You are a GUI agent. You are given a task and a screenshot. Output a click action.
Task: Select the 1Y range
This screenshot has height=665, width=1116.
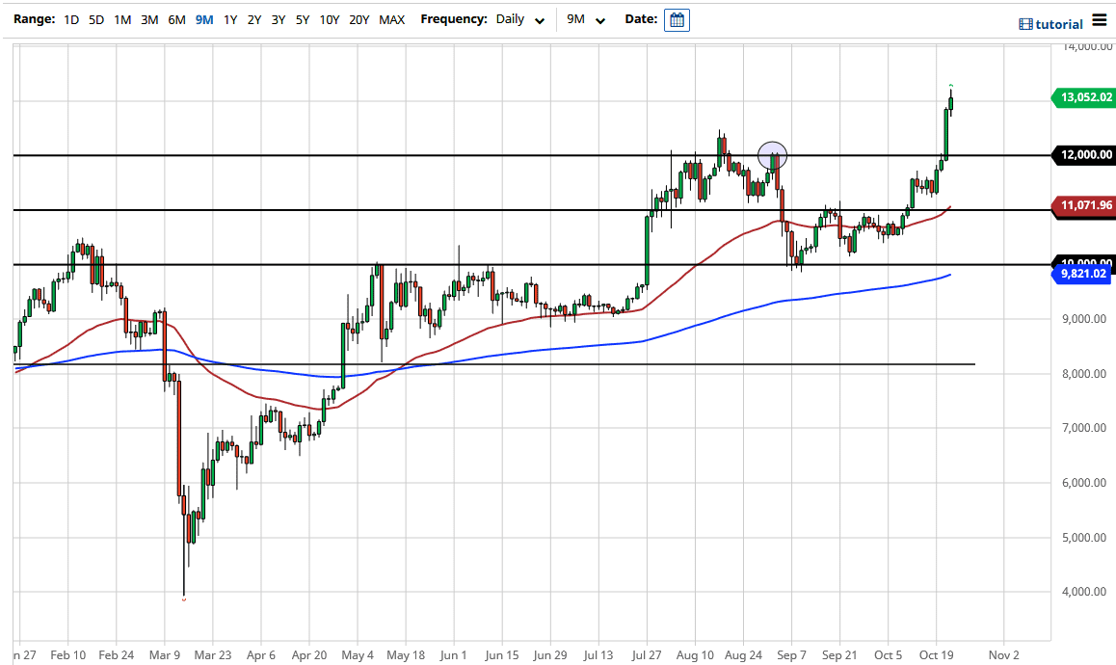coord(230,20)
